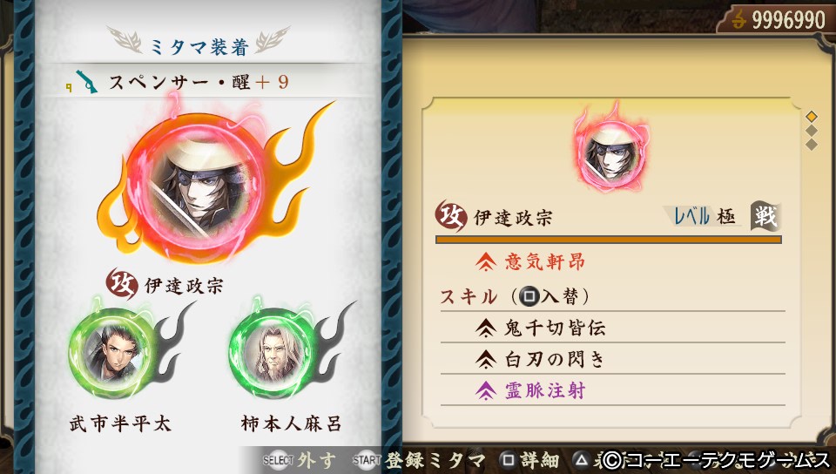The height and width of the screenshot is (474, 836).
Task: Click the 詳細 details button
Action: tap(530, 460)
